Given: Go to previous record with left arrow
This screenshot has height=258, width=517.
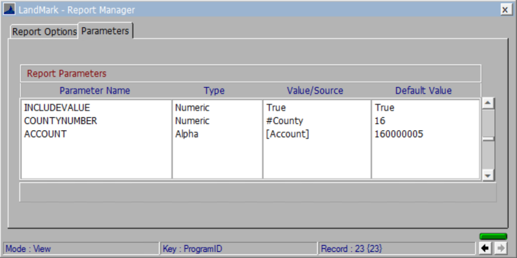Looking at the screenshot, I should [x=485, y=248].
